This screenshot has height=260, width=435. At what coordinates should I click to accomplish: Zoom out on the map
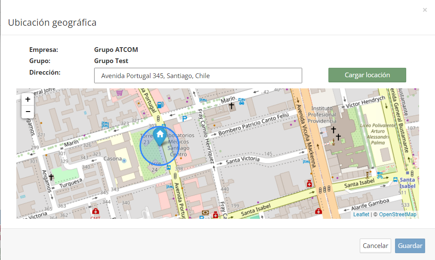(x=28, y=112)
